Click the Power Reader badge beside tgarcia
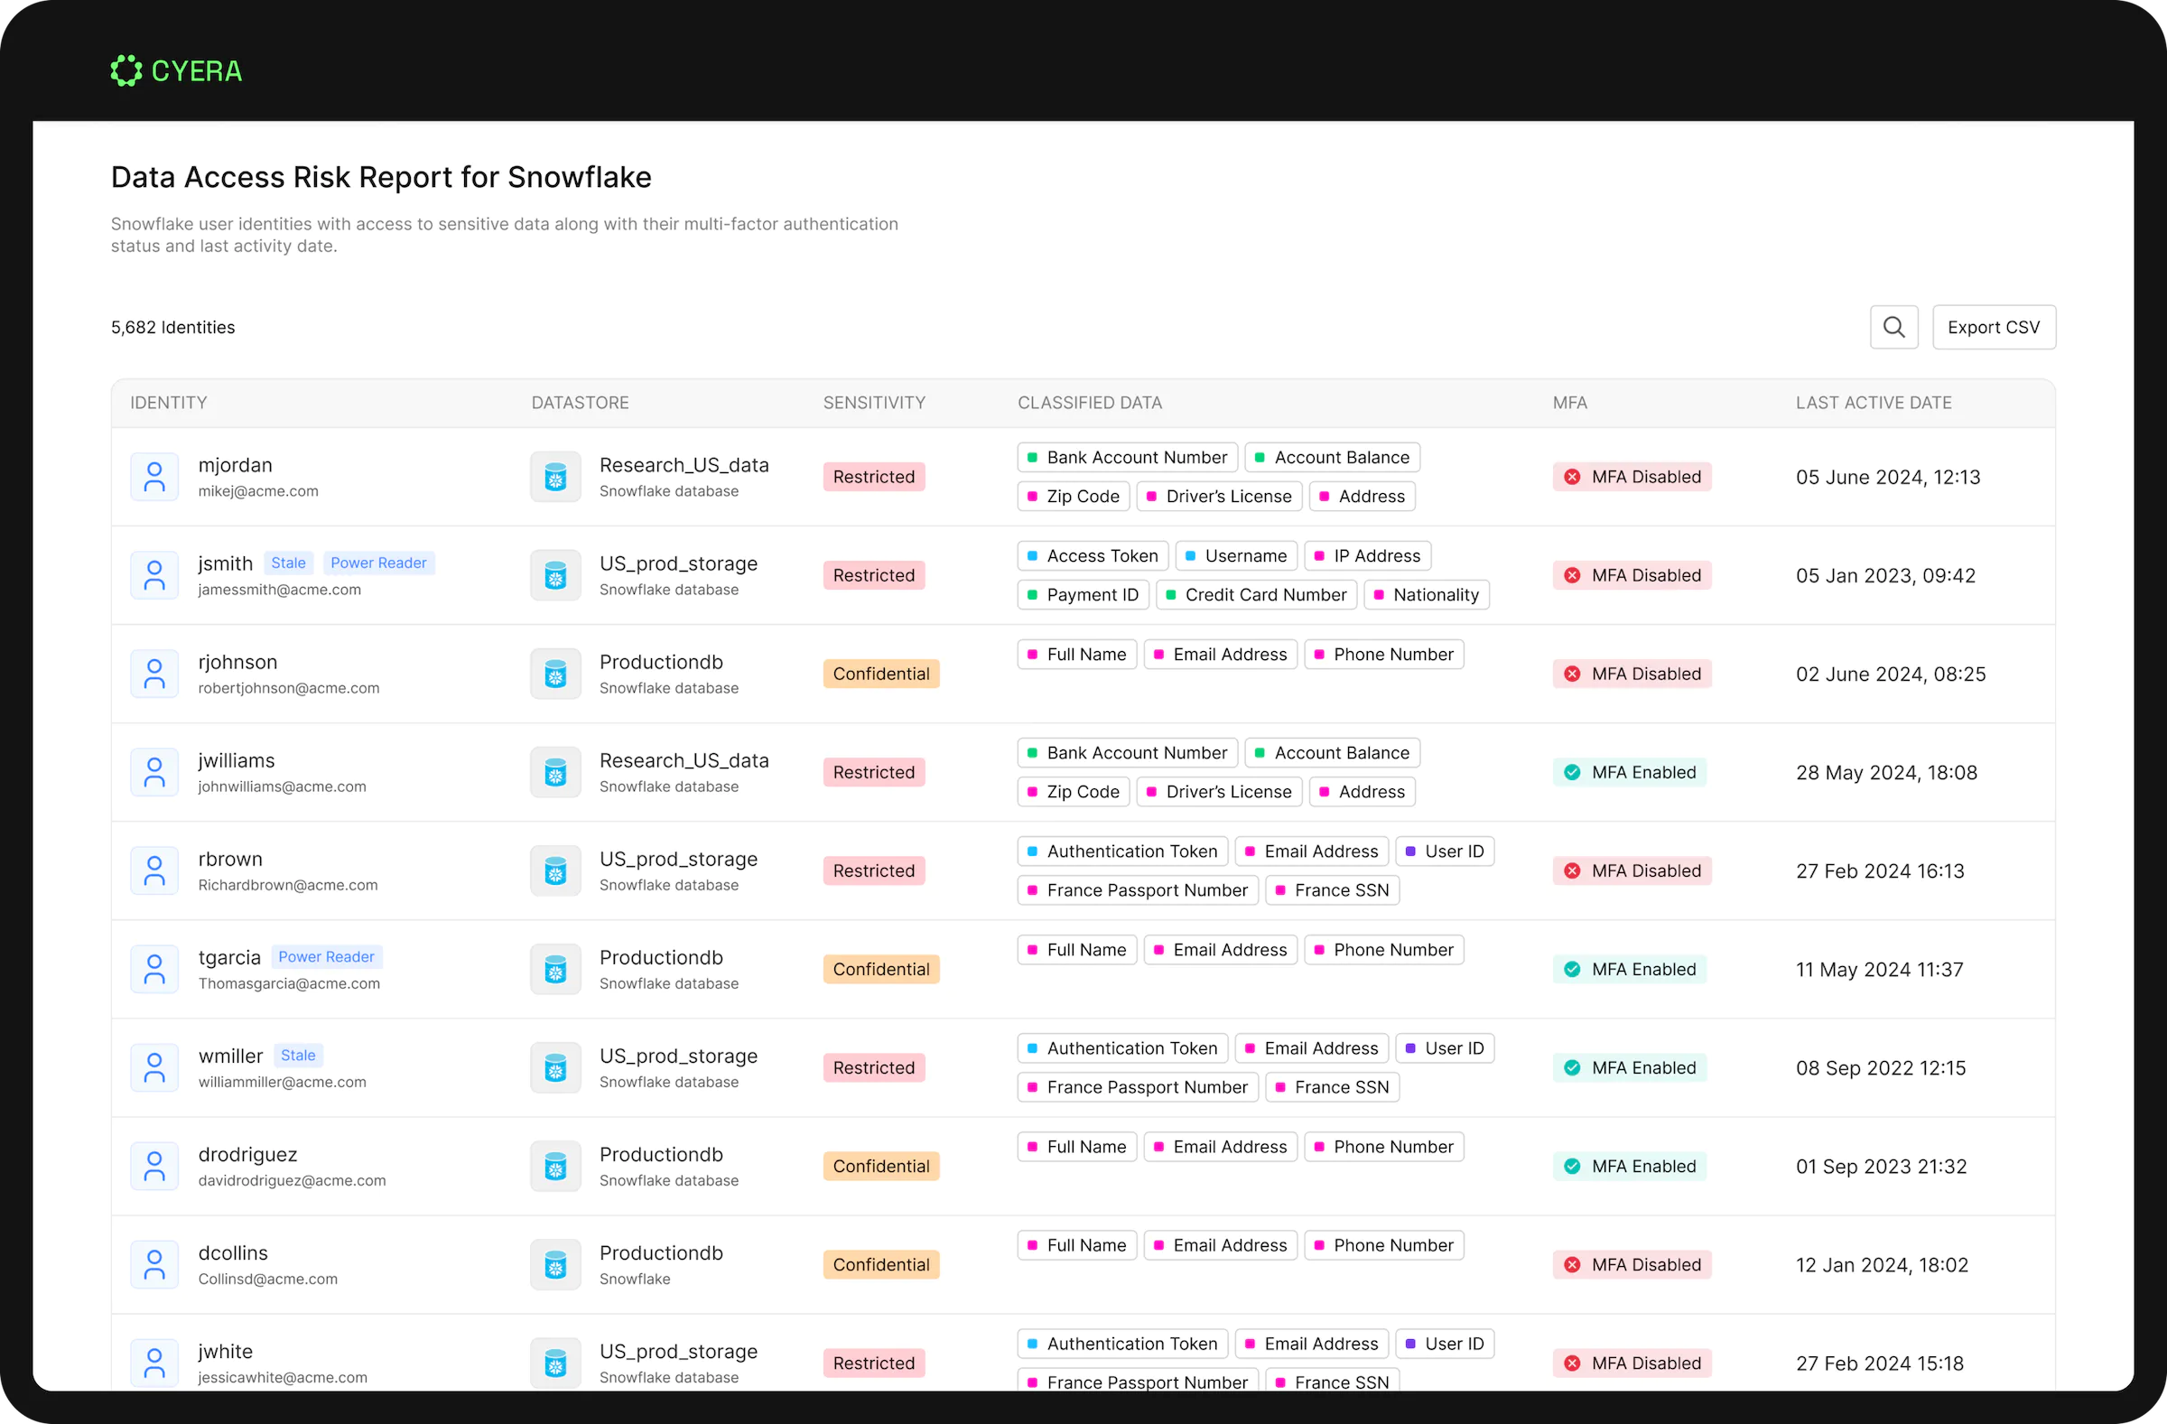Viewport: 2167px width, 1424px height. click(326, 956)
